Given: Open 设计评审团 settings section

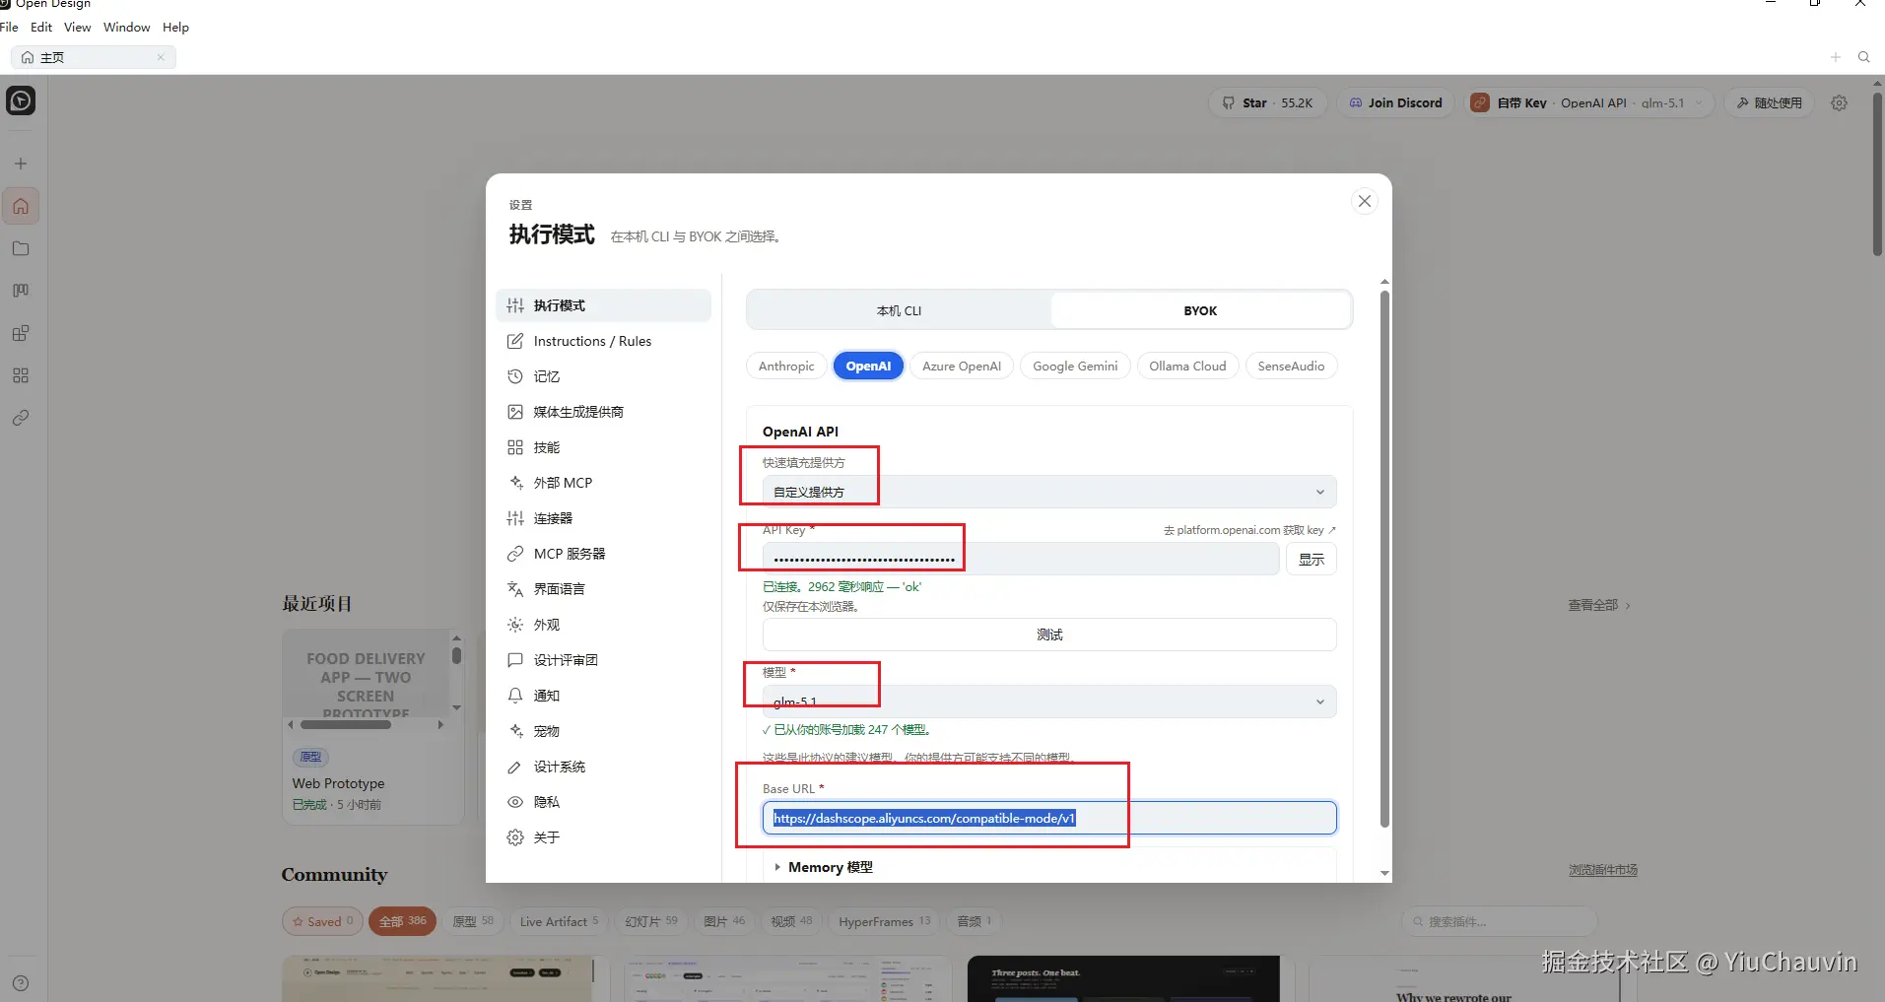Looking at the screenshot, I should point(603,660).
